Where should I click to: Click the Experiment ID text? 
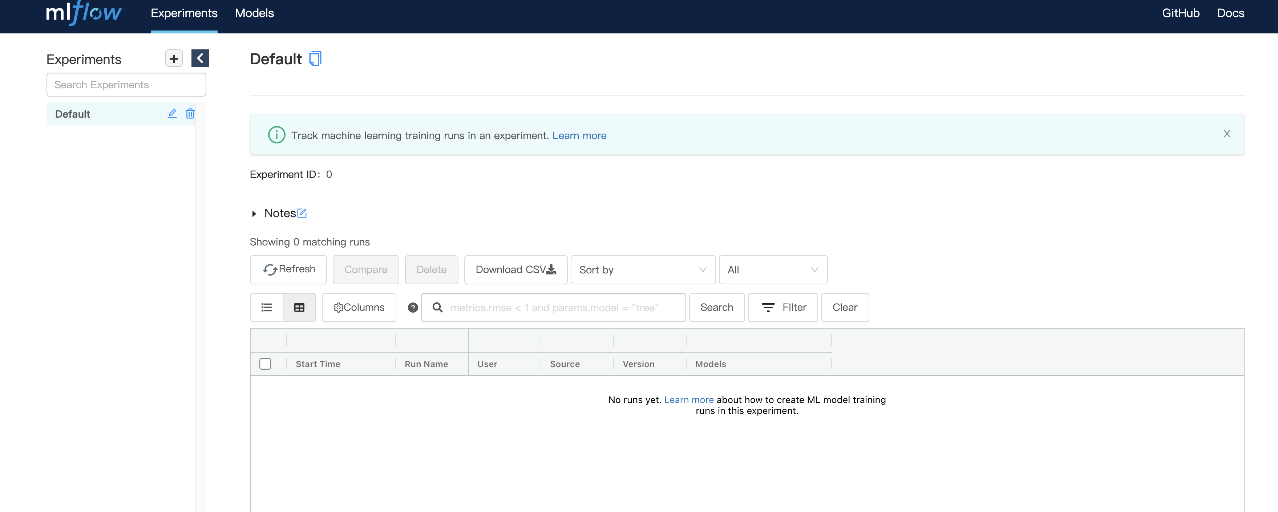[x=291, y=175]
